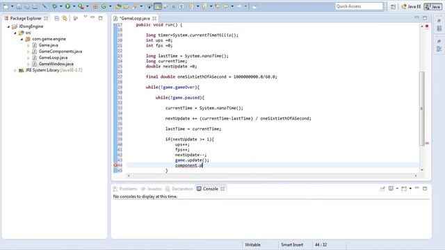445x250 pixels.
Task: Select Game.java in Package Explorer
Action: (x=48, y=45)
